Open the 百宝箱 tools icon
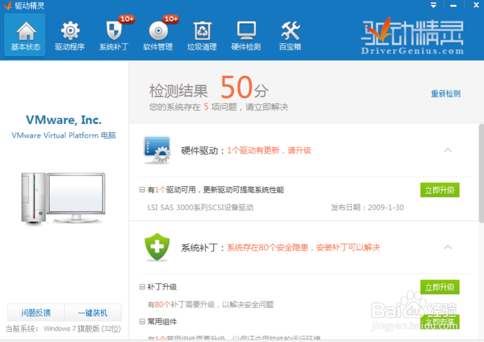The image size is (484, 342). [289, 35]
